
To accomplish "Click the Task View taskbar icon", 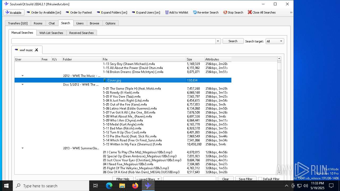I will coord(96,186).
